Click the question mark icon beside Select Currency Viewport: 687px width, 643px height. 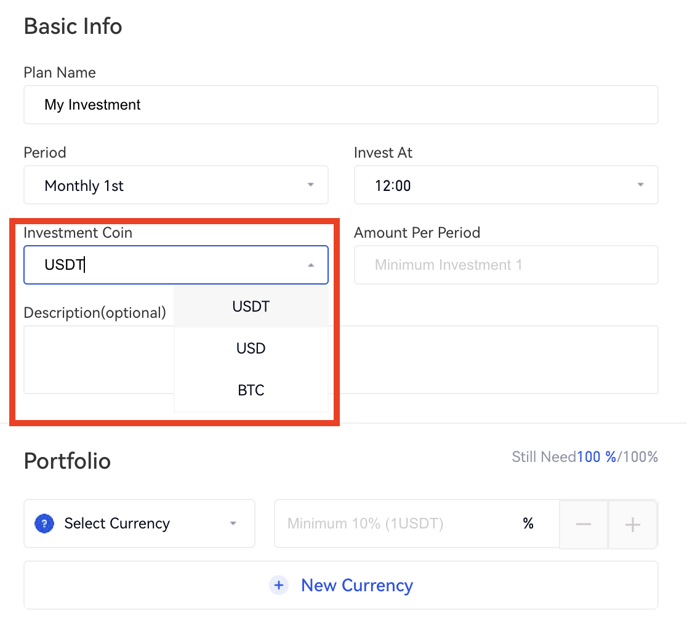click(44, 524)
